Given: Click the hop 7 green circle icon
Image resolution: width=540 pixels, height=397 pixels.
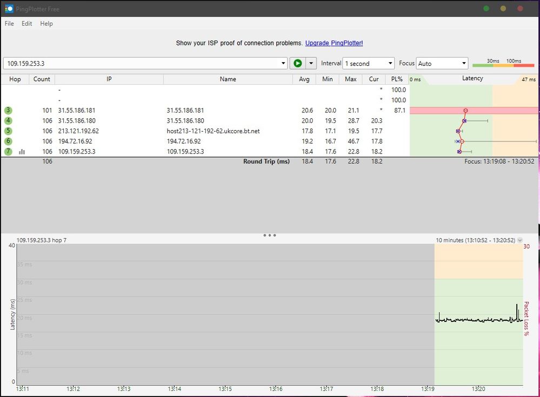Looking at the screenshot, I should click(x=8, y=151).
